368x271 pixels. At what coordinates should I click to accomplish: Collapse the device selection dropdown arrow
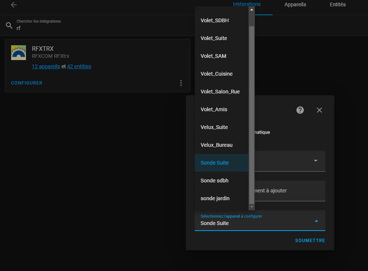click(x=316, y=221)
